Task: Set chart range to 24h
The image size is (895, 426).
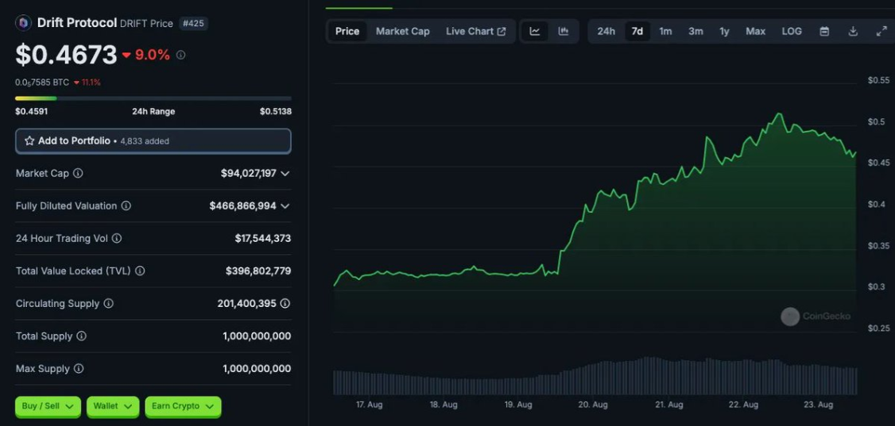Action: coord(606,31)
